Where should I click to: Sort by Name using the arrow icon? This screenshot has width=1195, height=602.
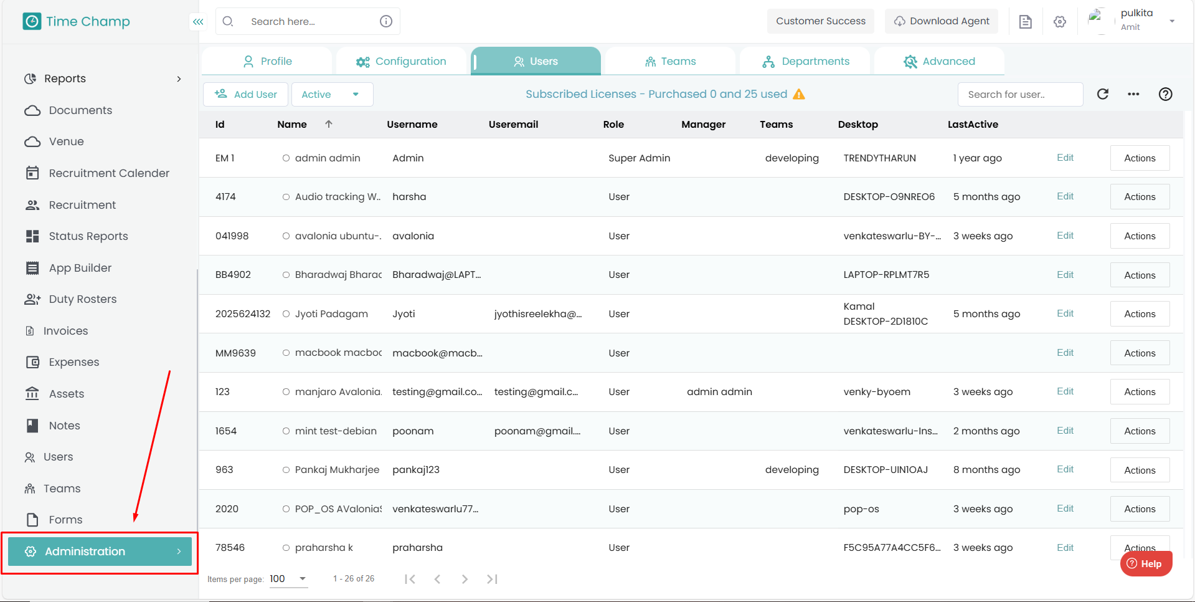click(x=329, y=124)
